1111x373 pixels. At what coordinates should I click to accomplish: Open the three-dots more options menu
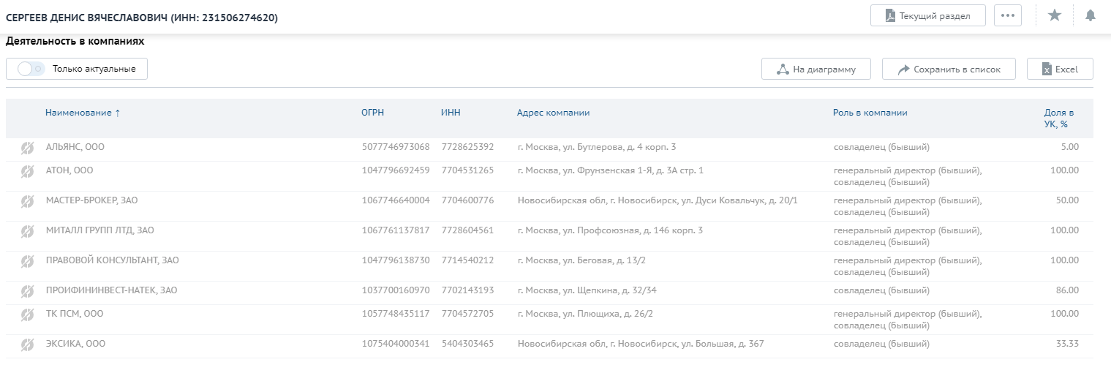click(1007, 15)
